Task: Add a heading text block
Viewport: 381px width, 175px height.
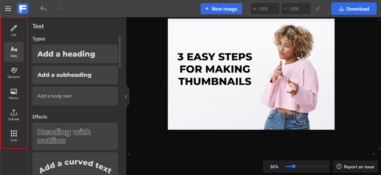Action: (x=75, y=54)
